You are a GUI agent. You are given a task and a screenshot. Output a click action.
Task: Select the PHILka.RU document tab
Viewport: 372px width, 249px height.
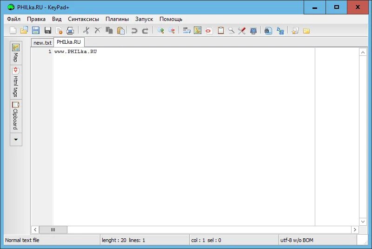click(x=69, y=42)
